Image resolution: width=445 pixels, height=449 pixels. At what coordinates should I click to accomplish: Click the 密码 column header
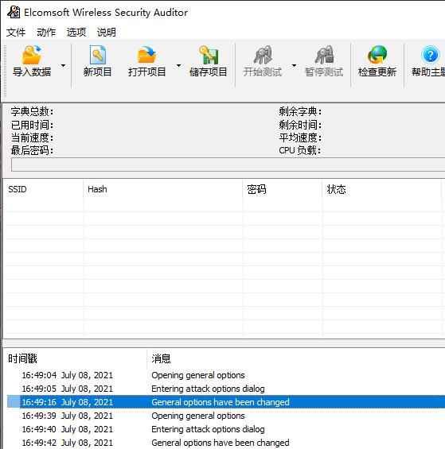283,189
